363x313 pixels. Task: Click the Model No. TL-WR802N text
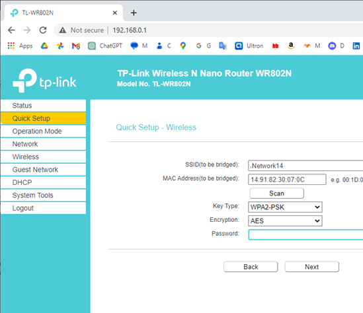click(x=153, y=84)
